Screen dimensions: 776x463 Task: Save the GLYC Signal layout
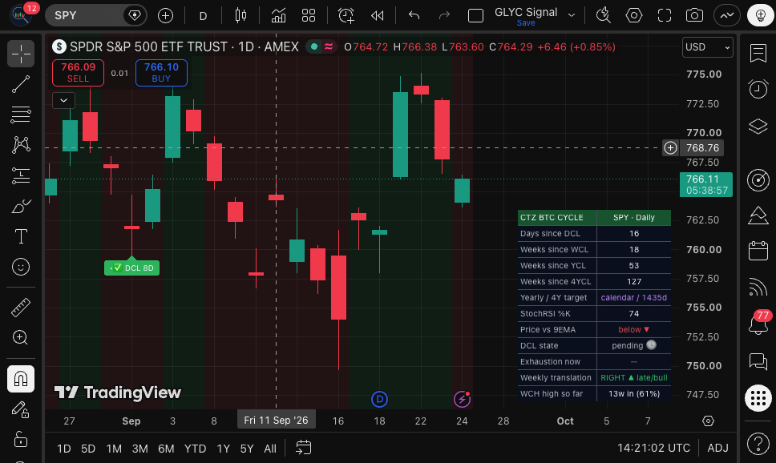coord(526,23)
